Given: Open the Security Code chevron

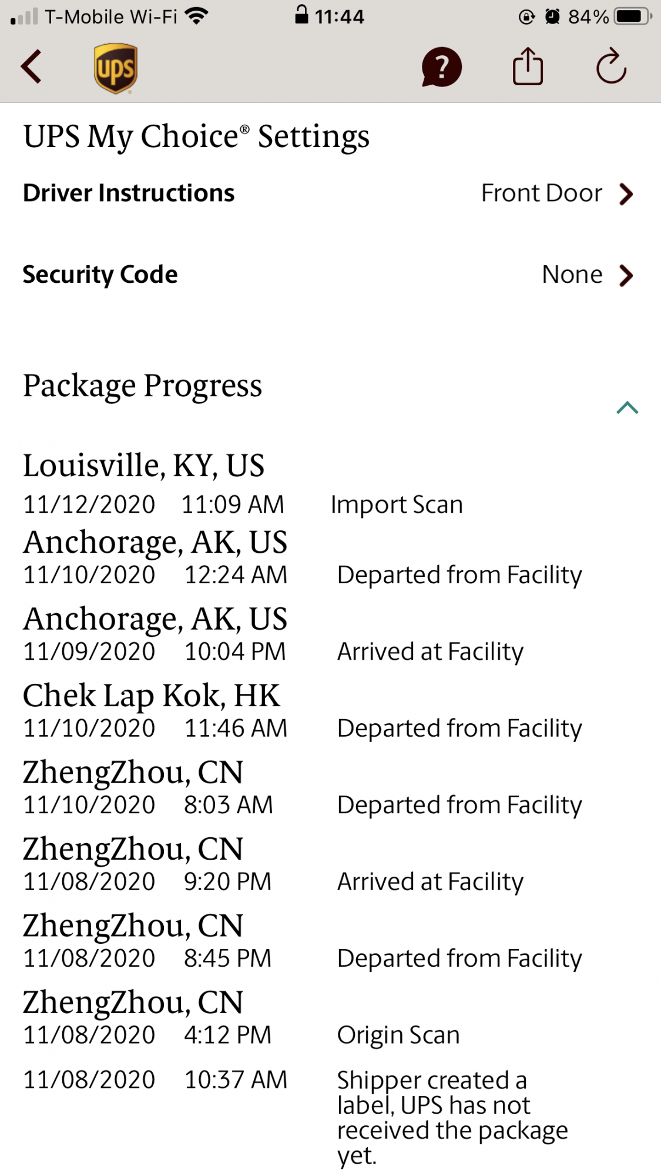Looking at the screenshot, I should pos(626,275).
